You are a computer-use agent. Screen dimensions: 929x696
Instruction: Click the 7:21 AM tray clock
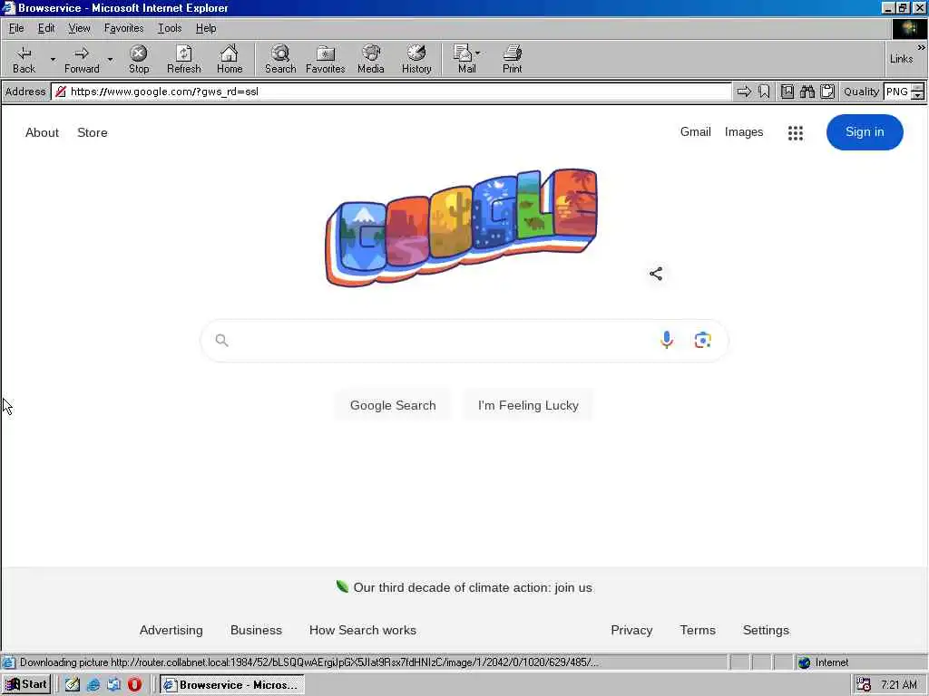[898, 685]
